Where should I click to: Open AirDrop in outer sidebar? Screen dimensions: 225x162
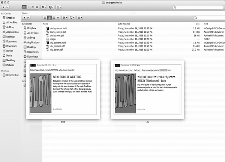(9, 27)
